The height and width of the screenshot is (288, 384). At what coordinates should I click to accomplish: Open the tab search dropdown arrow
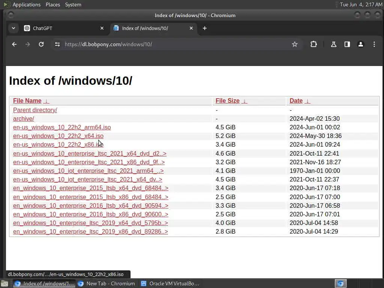13,28
